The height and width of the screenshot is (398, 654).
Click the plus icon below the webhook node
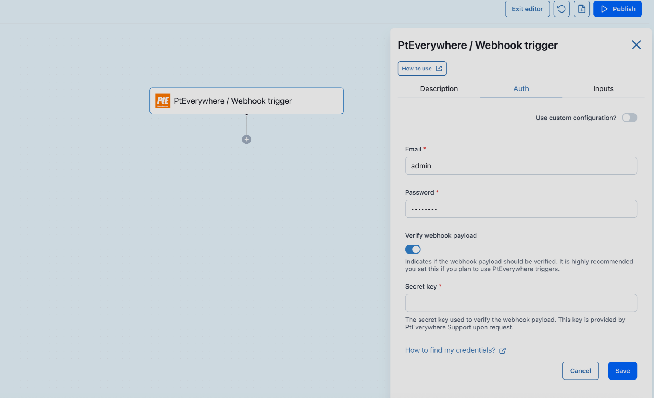click(246, 139)
